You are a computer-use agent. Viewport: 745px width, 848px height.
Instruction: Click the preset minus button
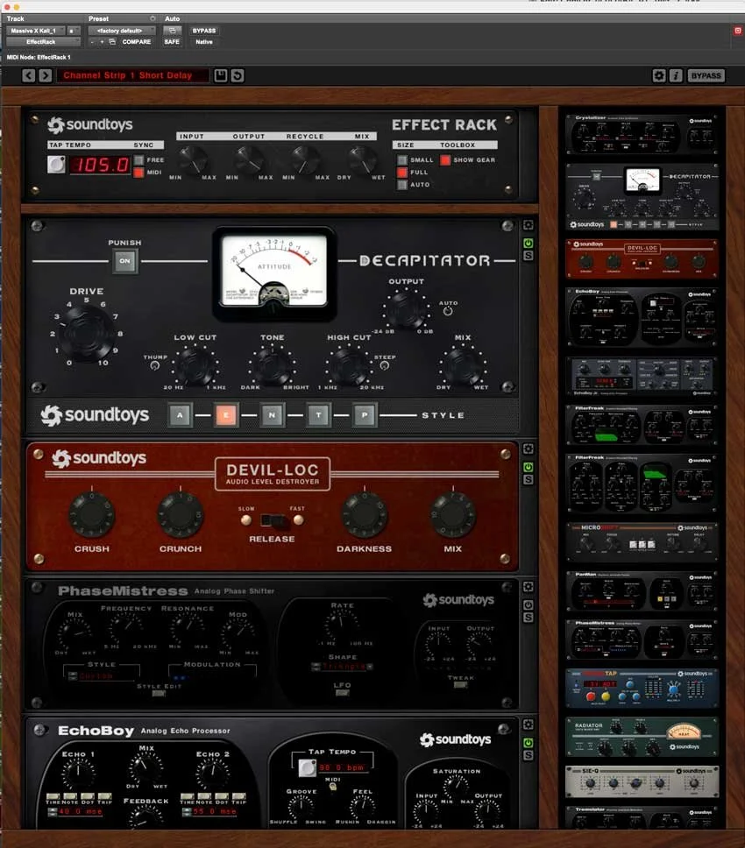point(93,42)
